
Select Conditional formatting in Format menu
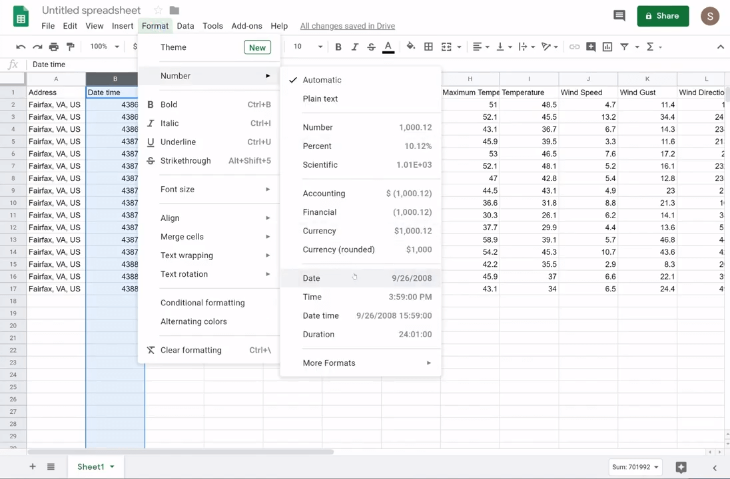click(x=202, y=303)
